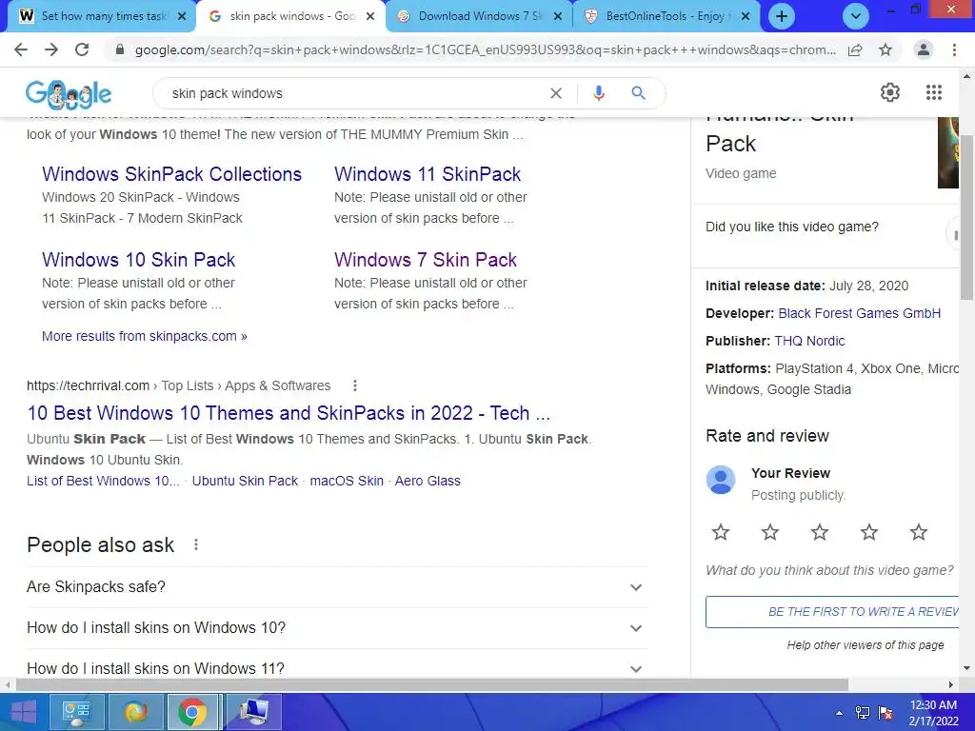Click the game cover thumbnail image
The width and height of the screenshot is (975, 731).
point(948,152)
